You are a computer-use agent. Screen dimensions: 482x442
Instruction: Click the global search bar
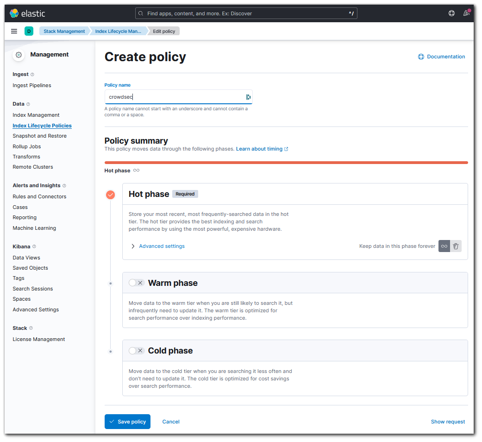coord(246,13)
